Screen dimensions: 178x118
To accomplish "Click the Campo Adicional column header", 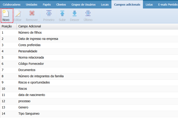I will [x=29, y=27].
